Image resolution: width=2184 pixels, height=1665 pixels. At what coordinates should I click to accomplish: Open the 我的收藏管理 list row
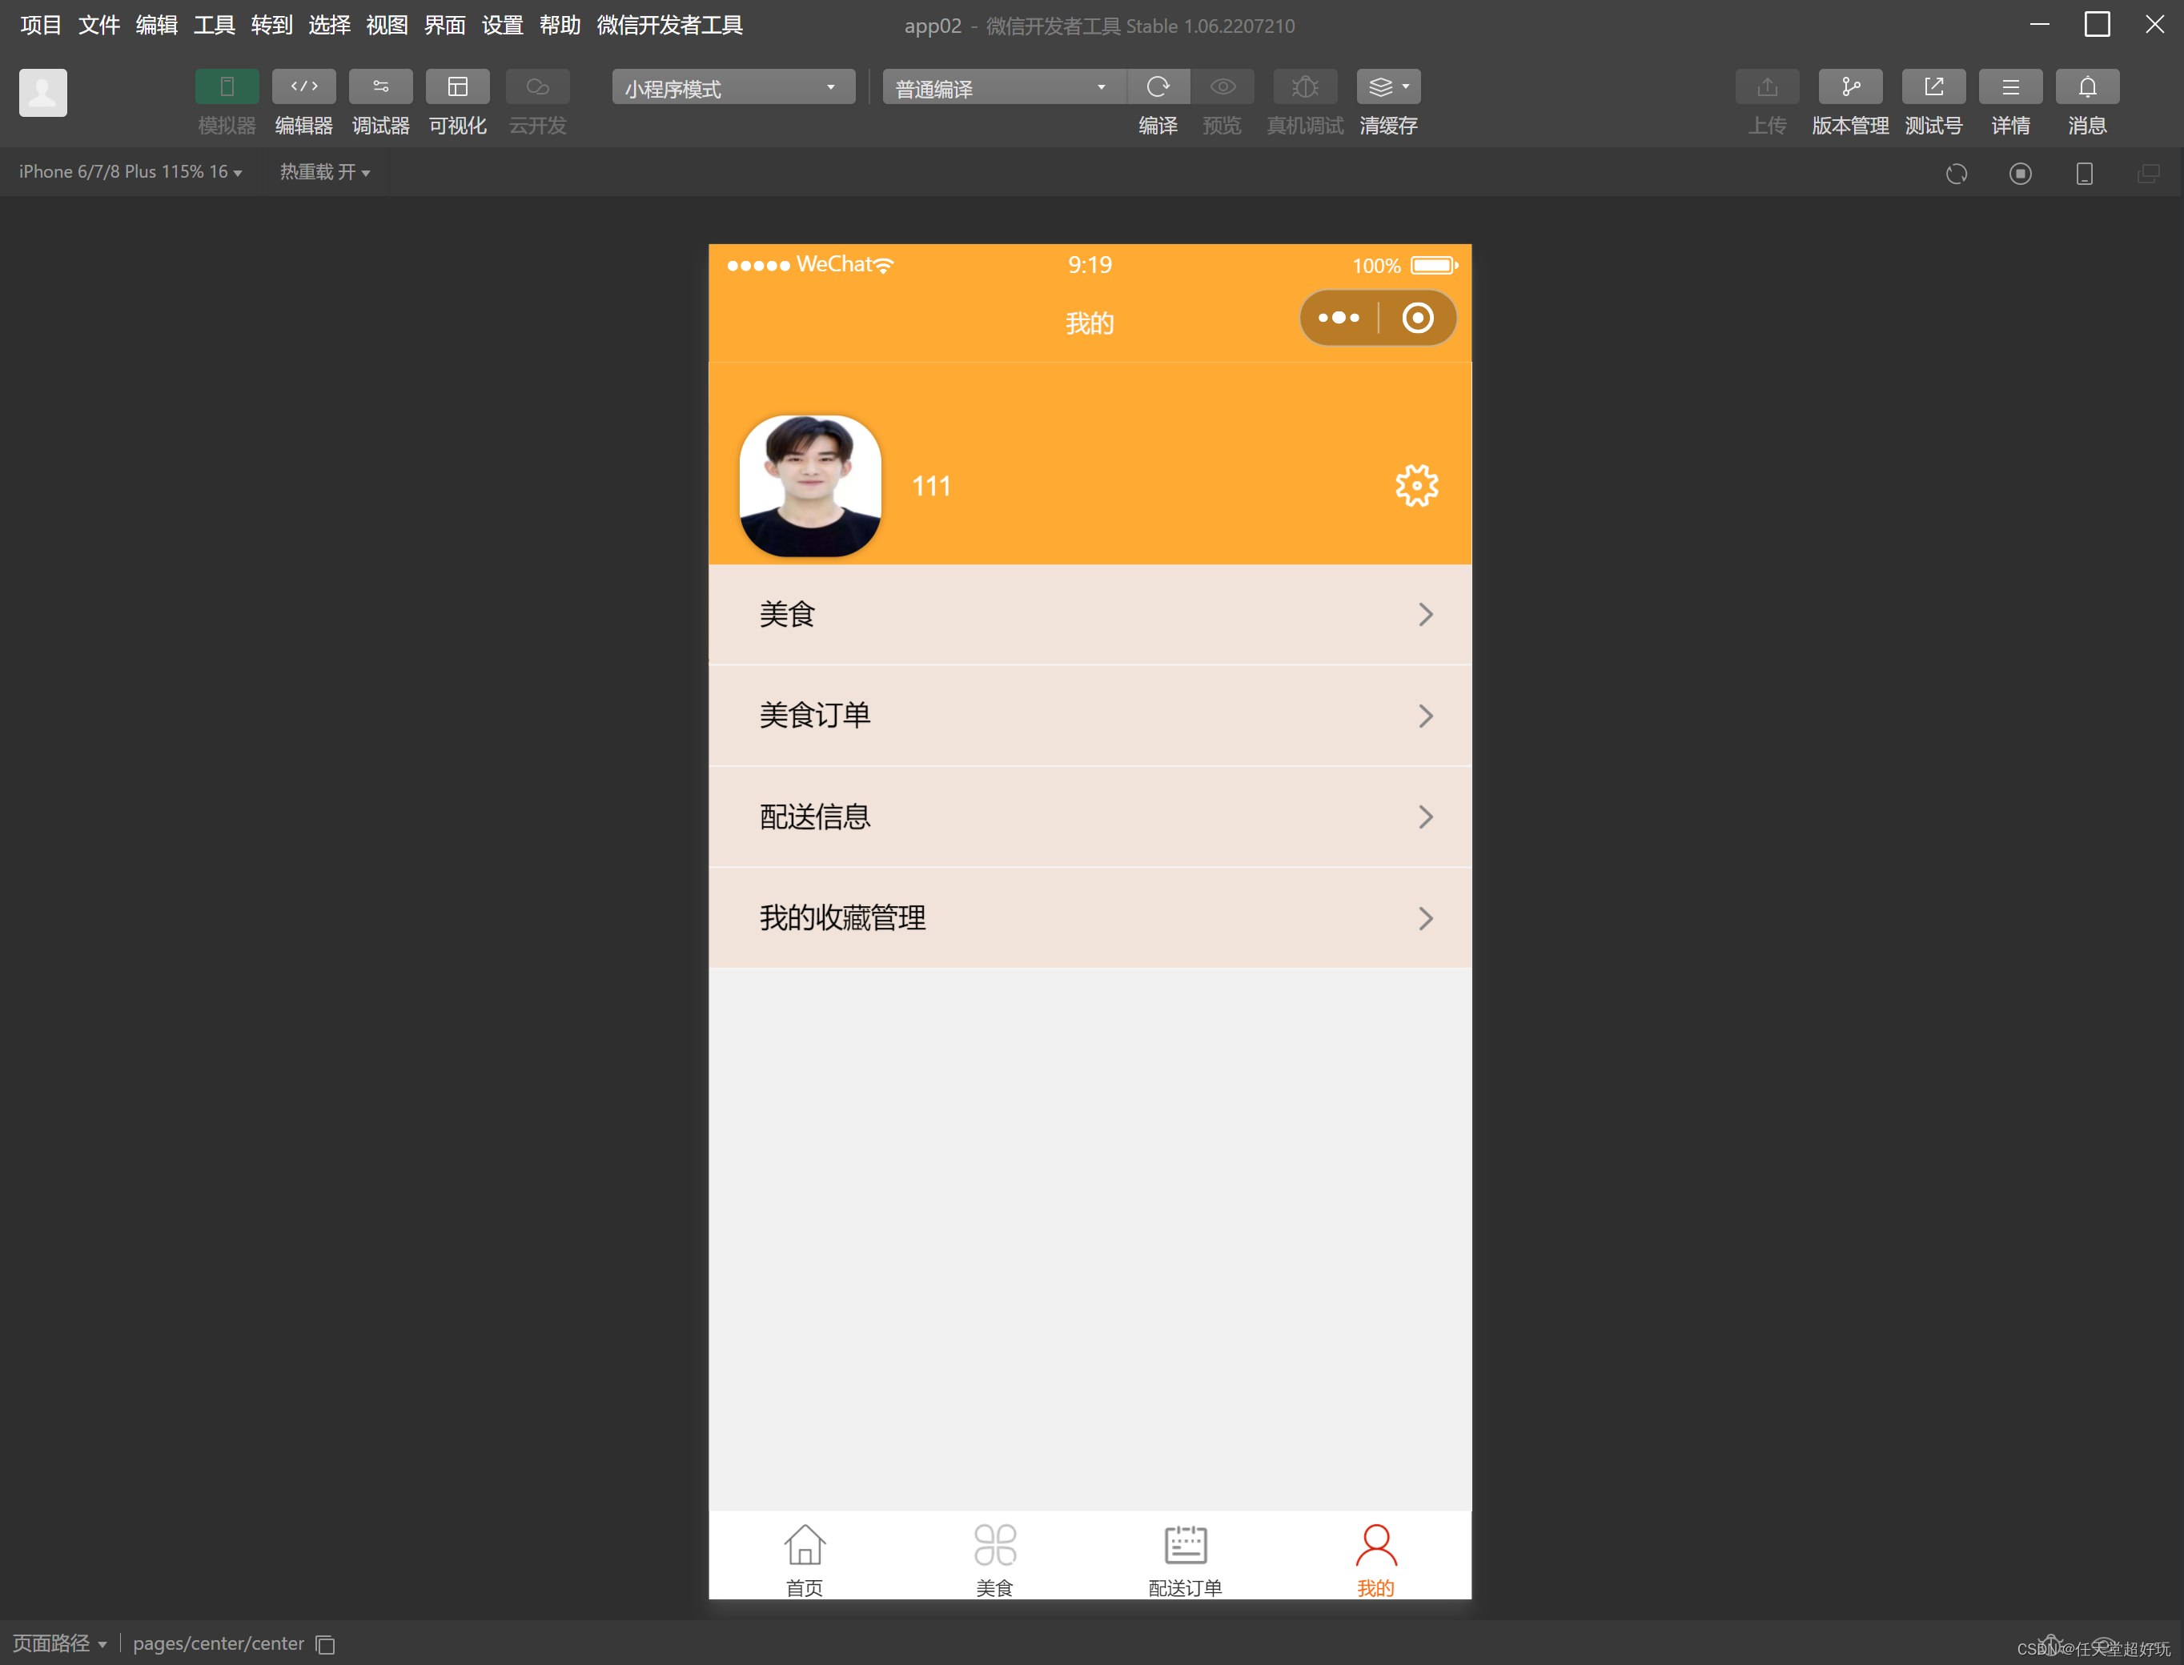pos(1090,919)
